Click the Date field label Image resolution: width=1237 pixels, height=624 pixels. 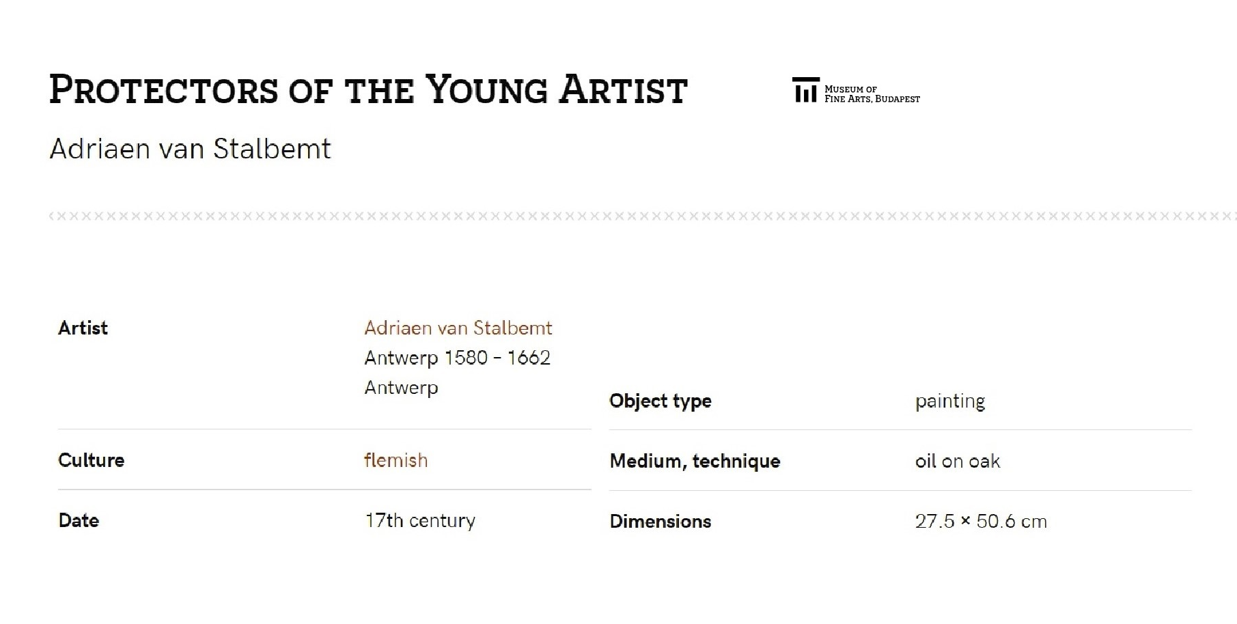[79, 520]
